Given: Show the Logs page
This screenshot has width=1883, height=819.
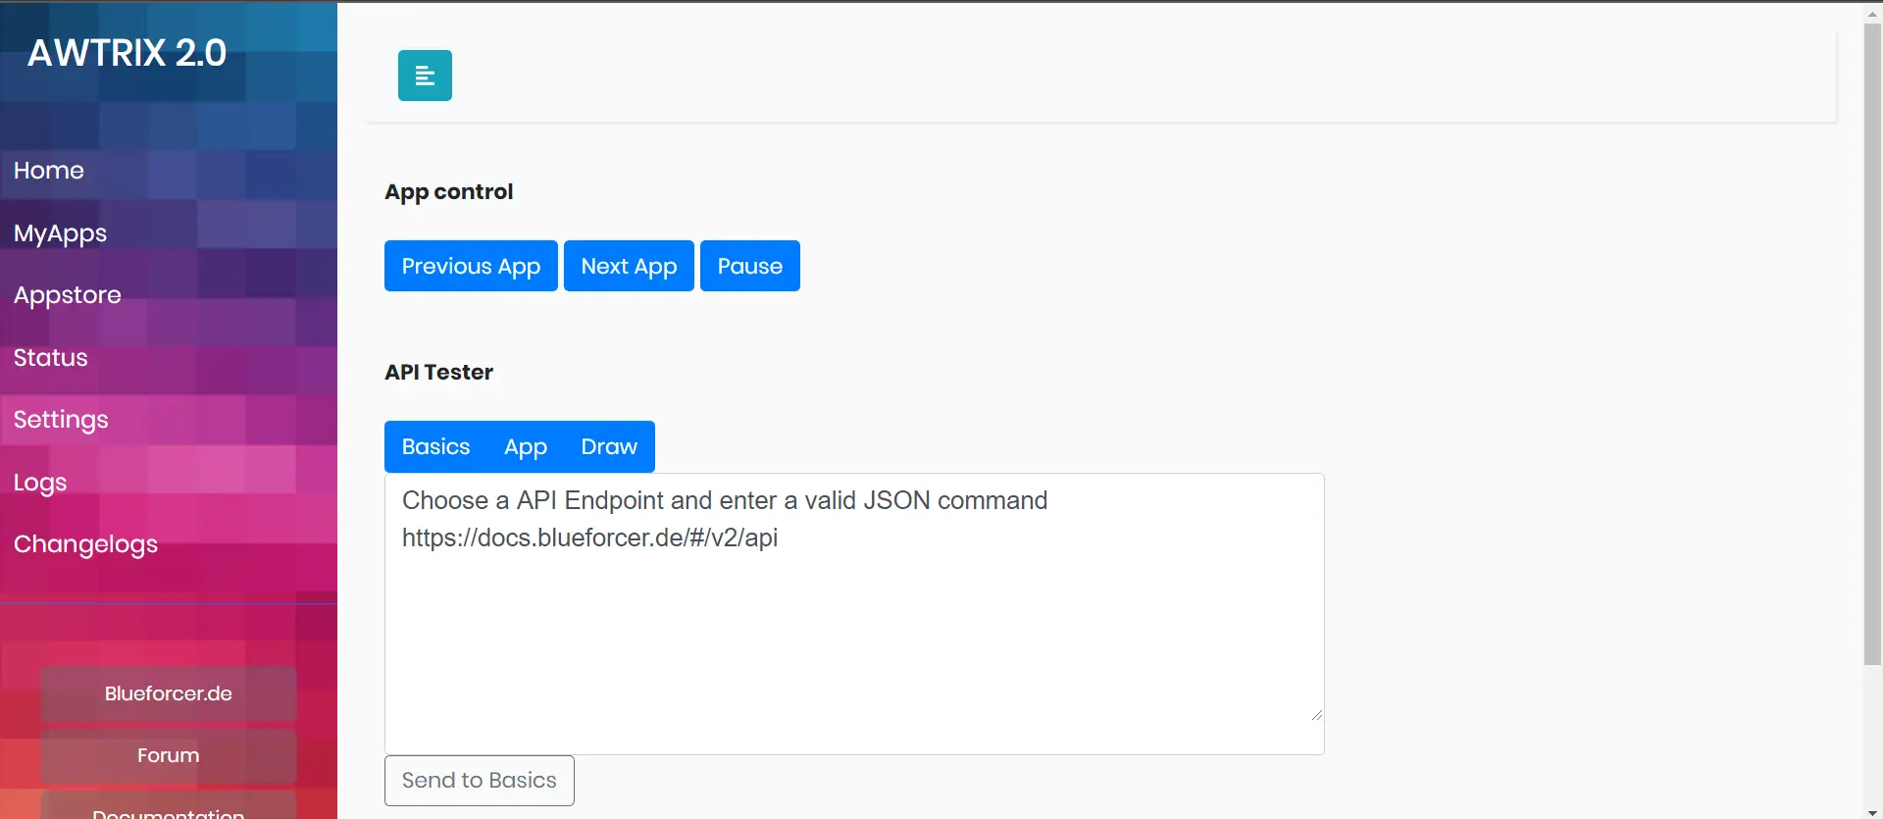Looking at the screenshot, I should pos(40,483).
